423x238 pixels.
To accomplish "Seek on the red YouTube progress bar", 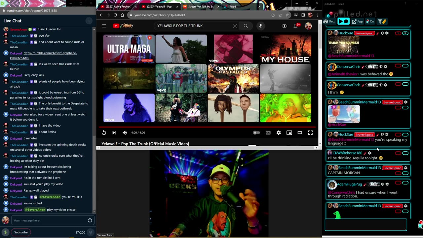I will point(207,127).
